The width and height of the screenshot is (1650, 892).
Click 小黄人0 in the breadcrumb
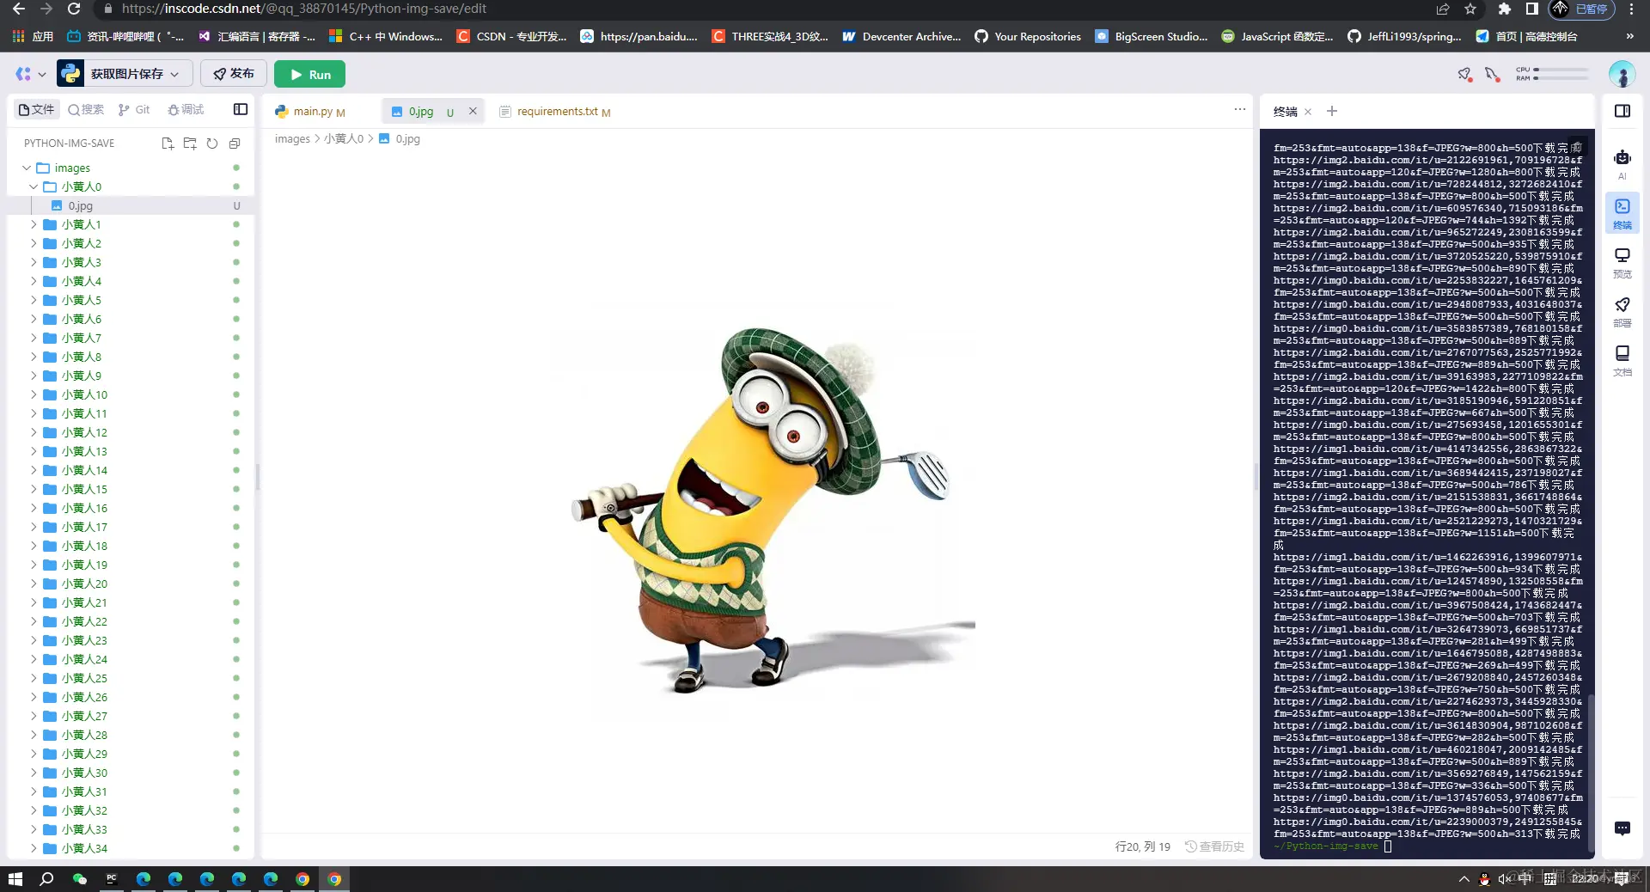click(x=344, y=138)
